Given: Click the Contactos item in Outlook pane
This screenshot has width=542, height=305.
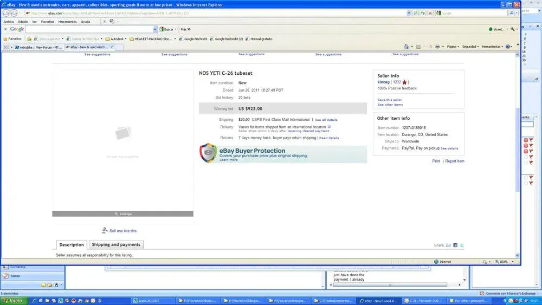Looking at the screenshot, I should pyautogui.click(x=18, y=267).
